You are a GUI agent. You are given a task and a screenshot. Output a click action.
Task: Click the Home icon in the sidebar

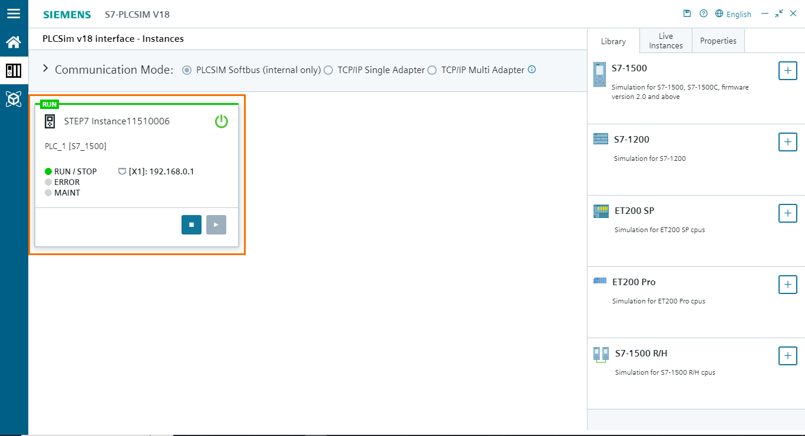[14, 42]
